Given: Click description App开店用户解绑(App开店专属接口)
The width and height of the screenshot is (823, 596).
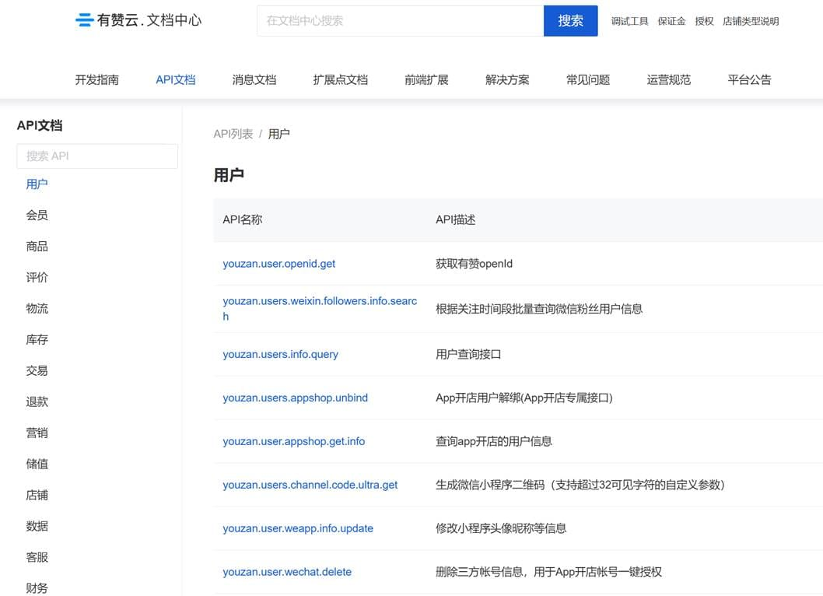Looking at the screenshot, I should (x=524, y=398).
